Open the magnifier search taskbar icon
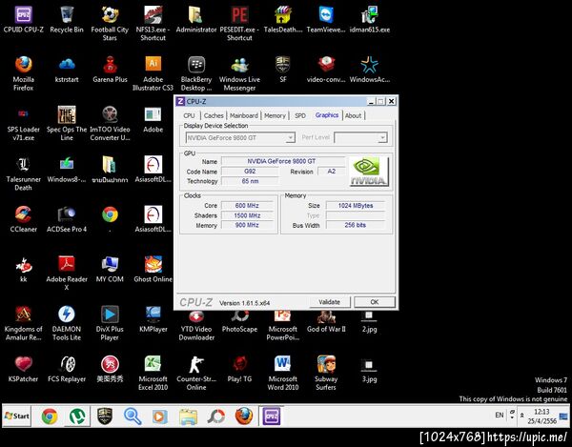The image size is (572, 447). tap(133, 416)
